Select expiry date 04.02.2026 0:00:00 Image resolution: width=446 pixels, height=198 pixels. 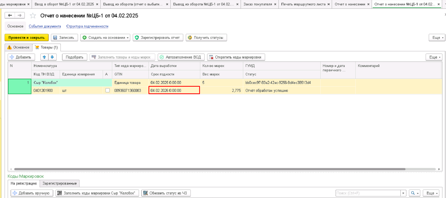(x=174, y=90)
